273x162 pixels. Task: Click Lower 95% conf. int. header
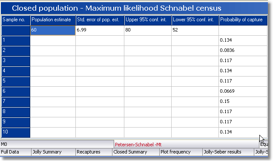(x=195, y=20)
